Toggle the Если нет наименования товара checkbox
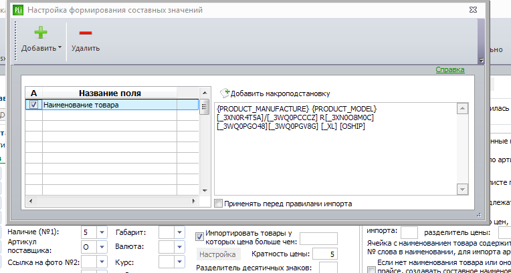The width and height of the screenshot is (511, 273). [371, 270]
